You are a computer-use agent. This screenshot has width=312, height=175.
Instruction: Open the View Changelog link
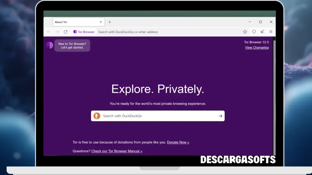257,47
